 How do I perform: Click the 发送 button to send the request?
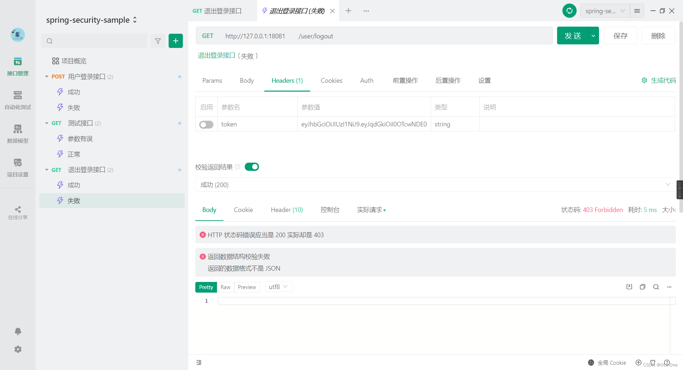(x=573, y=36)
